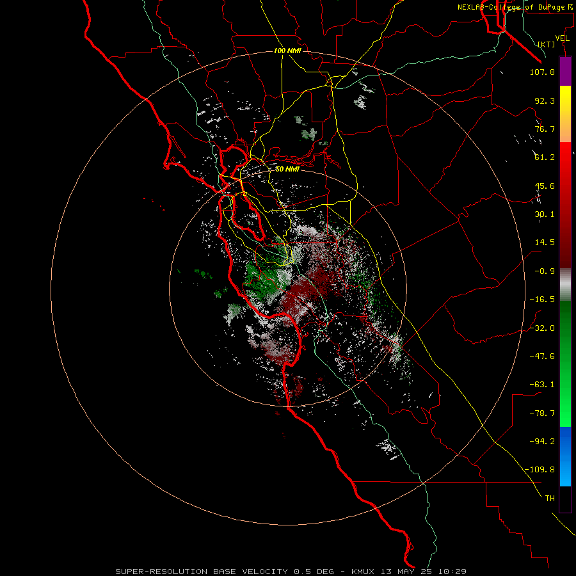The height and width of the screenshot is (576, 576).
Task: Click the 92.3 velocity scale value
Action: click(x=545, y=100)
